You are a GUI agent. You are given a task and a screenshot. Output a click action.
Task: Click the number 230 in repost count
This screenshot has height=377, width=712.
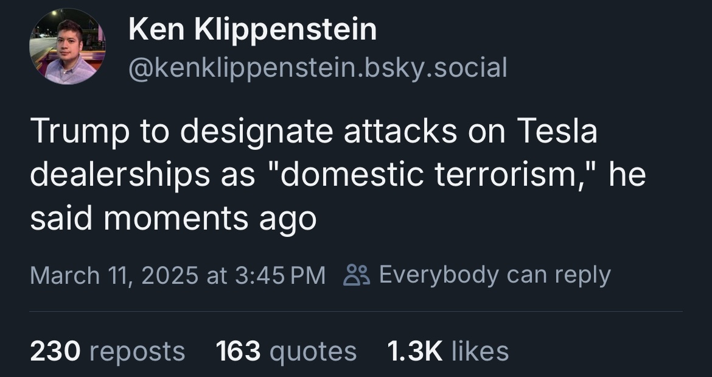click(55, 351)
